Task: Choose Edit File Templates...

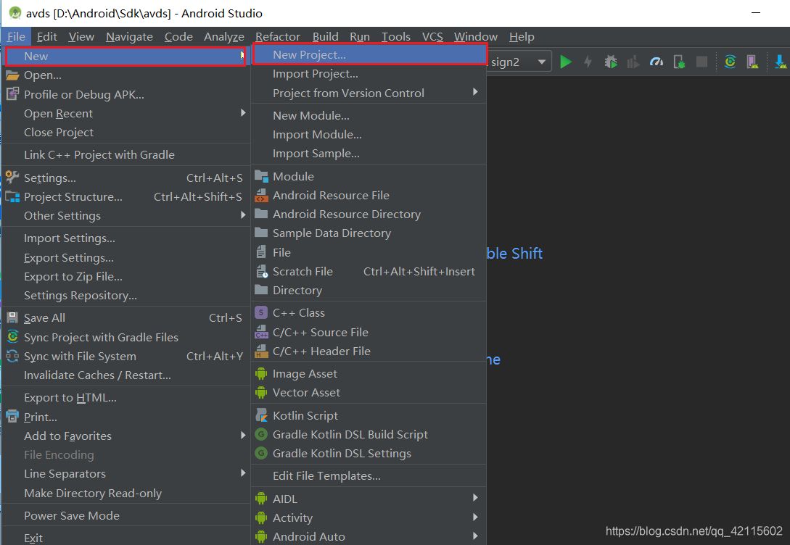Action: click(369, 476)
